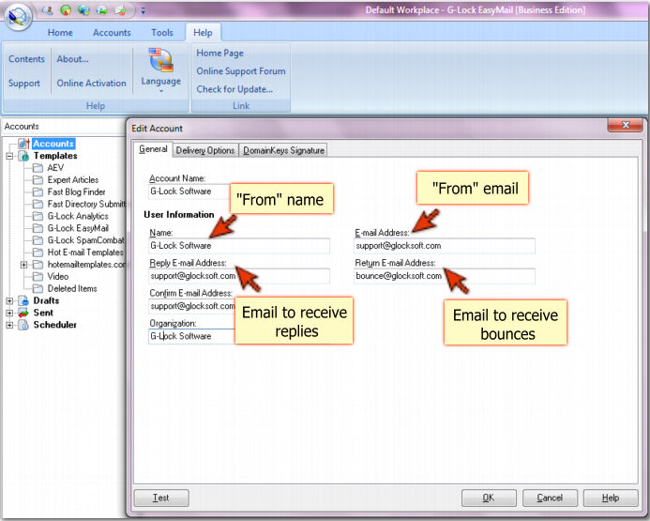The height and width of the screenshot is (521, 650).
Task: Select the Video folder
Action: (58, 276)
